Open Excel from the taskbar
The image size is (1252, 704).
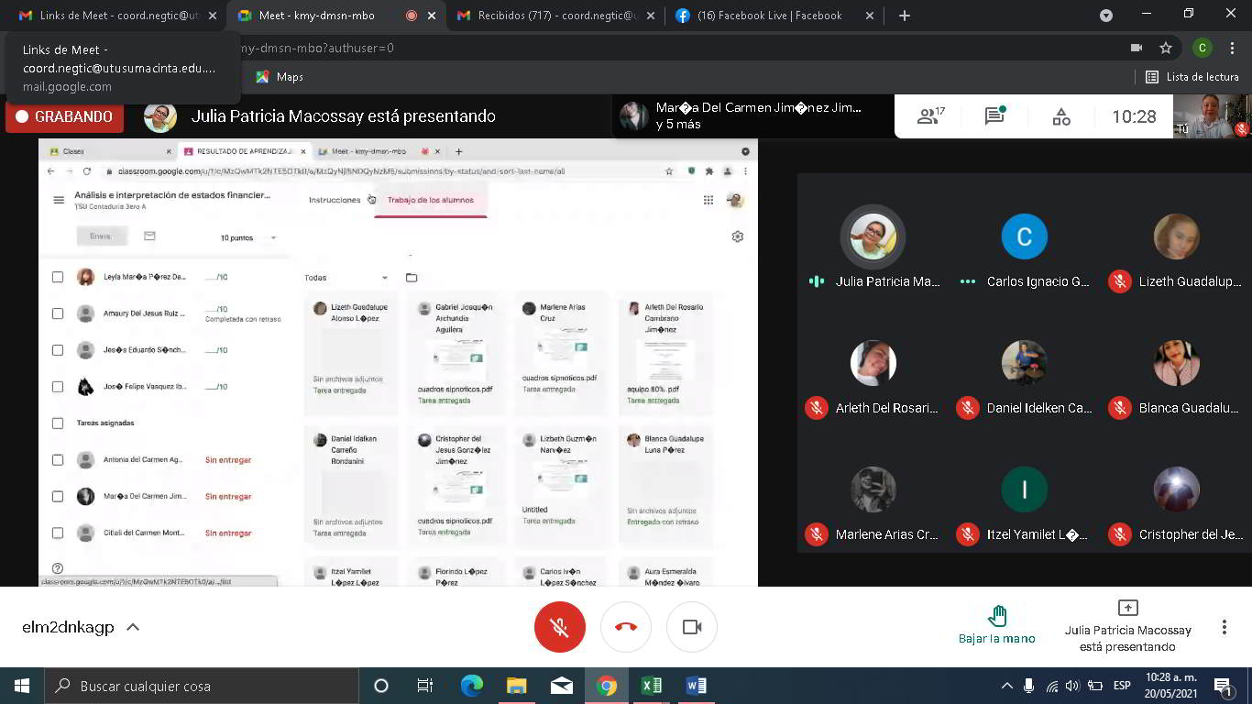[x=652, y=686]
